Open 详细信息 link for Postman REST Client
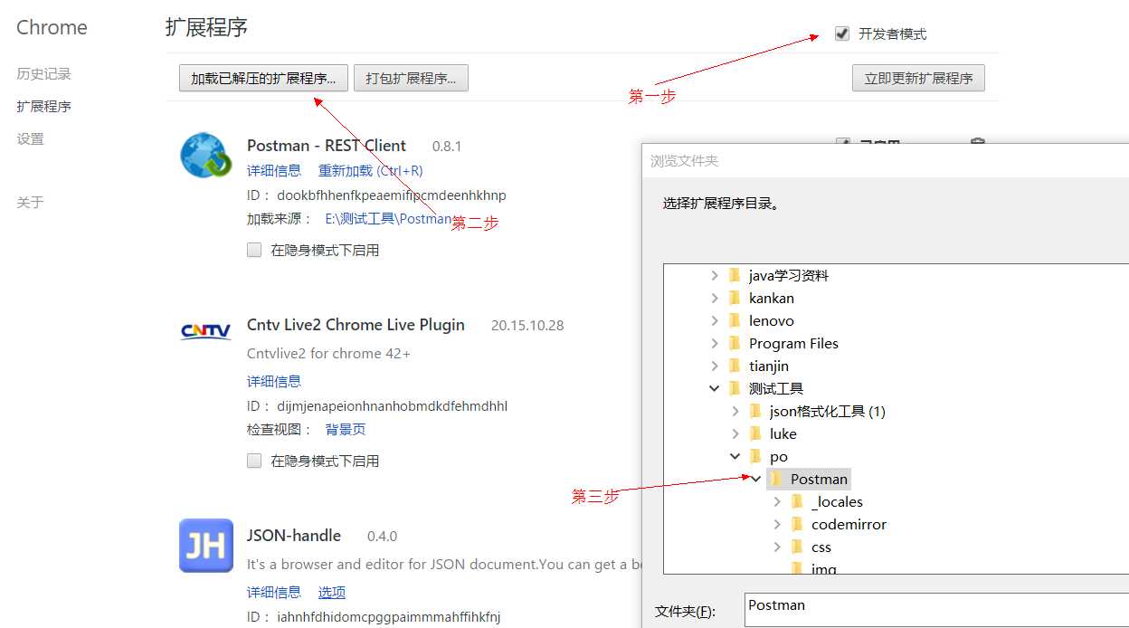 tap(274, 171)
